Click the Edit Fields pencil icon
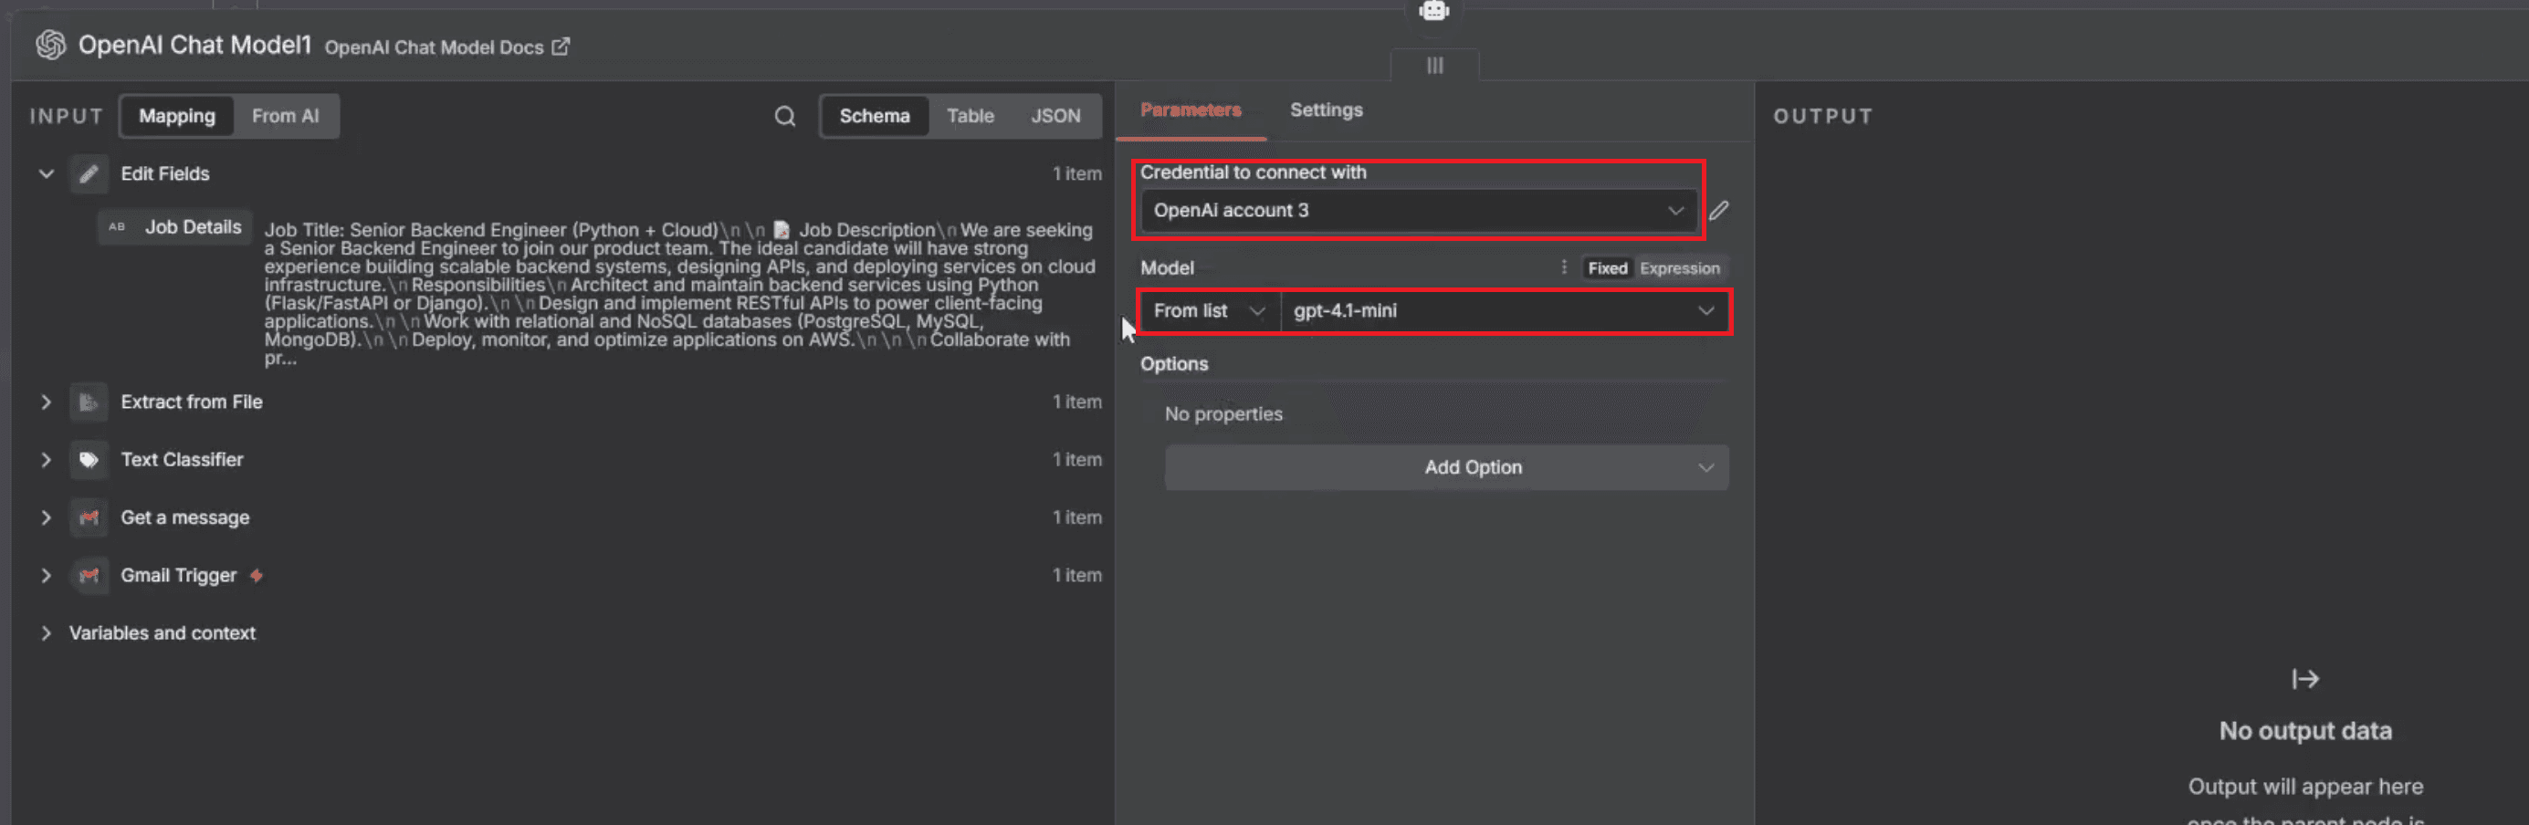 (89, 173)
